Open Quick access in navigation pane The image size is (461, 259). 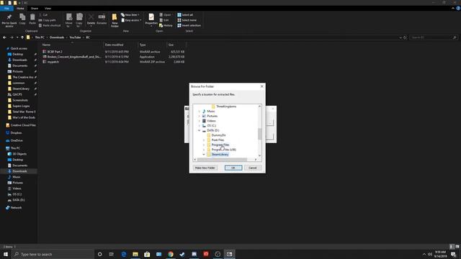point(19,48)
